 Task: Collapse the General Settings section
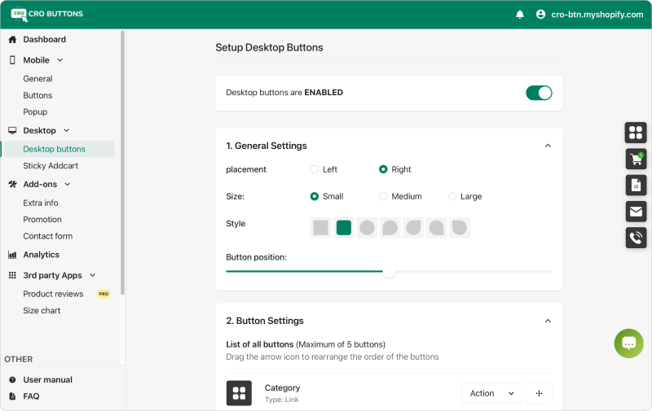(548, 146)
